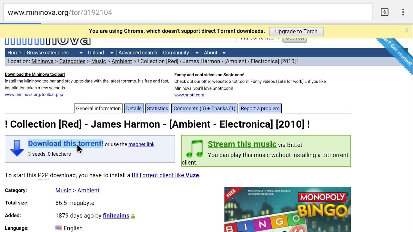
Task: Open the Browse categories menu label
Action: pyautogui.click(x=48, y=53)
